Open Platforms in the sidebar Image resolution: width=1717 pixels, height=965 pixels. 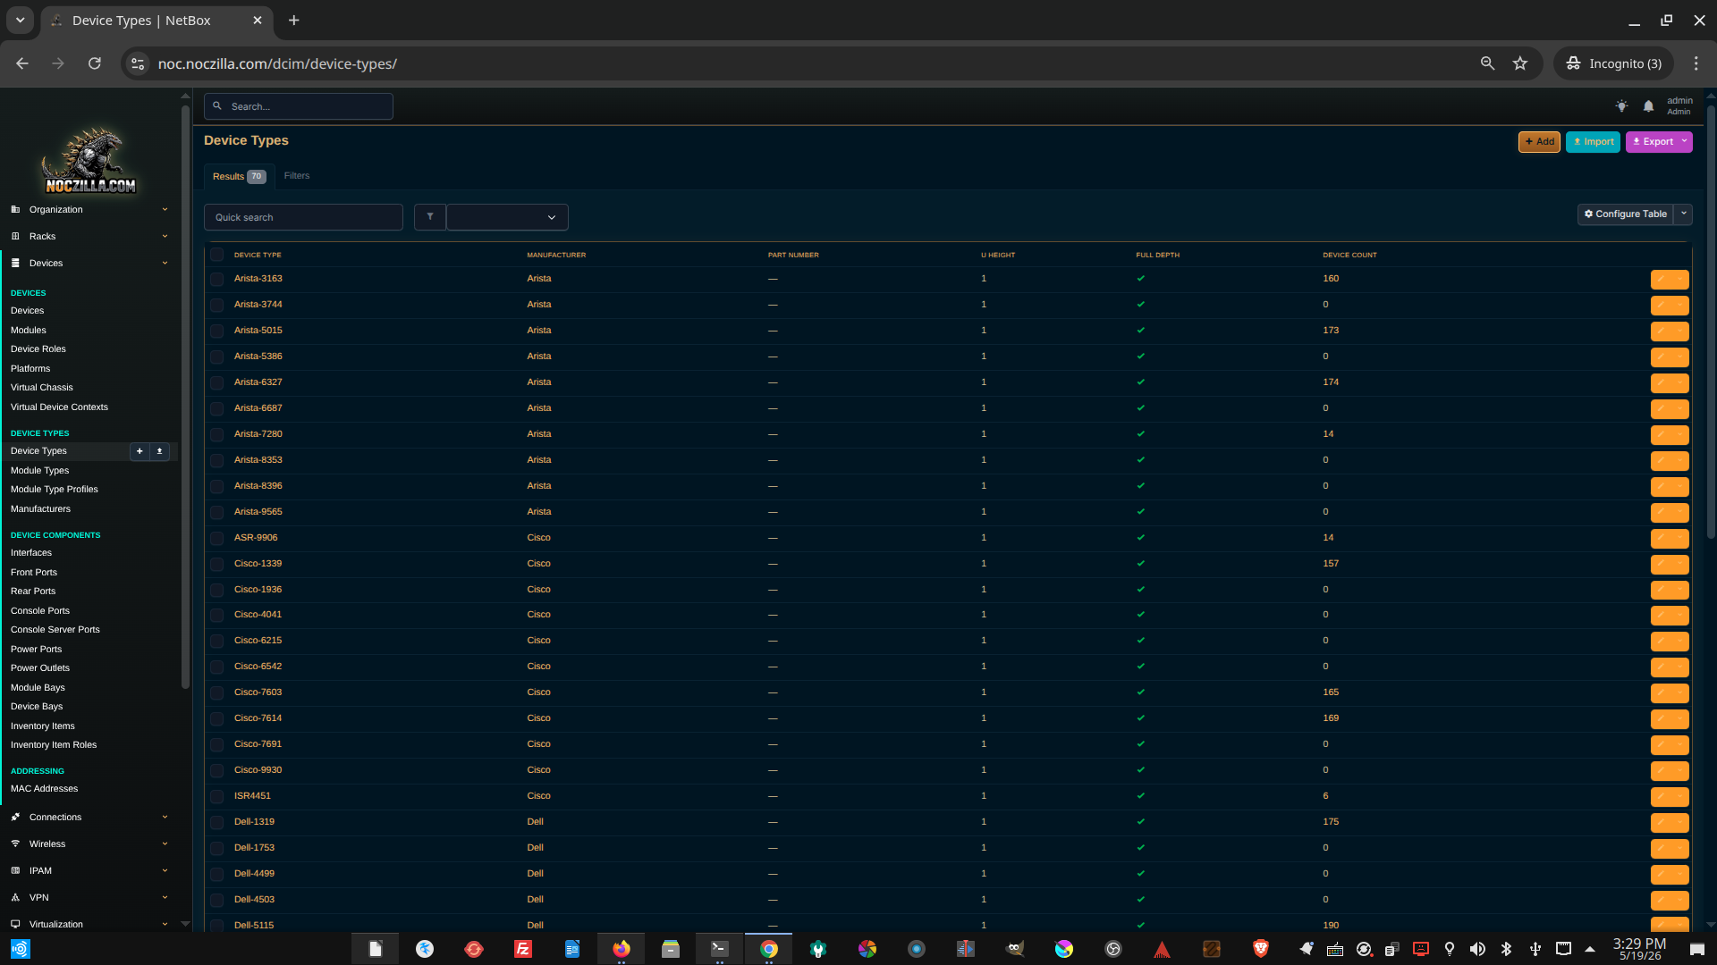pos(30,369)
